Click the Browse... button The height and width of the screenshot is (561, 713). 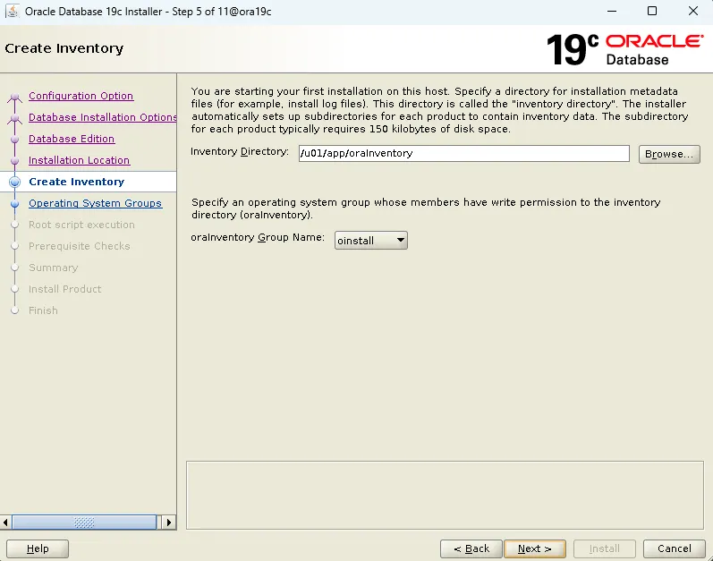(669, 154)
